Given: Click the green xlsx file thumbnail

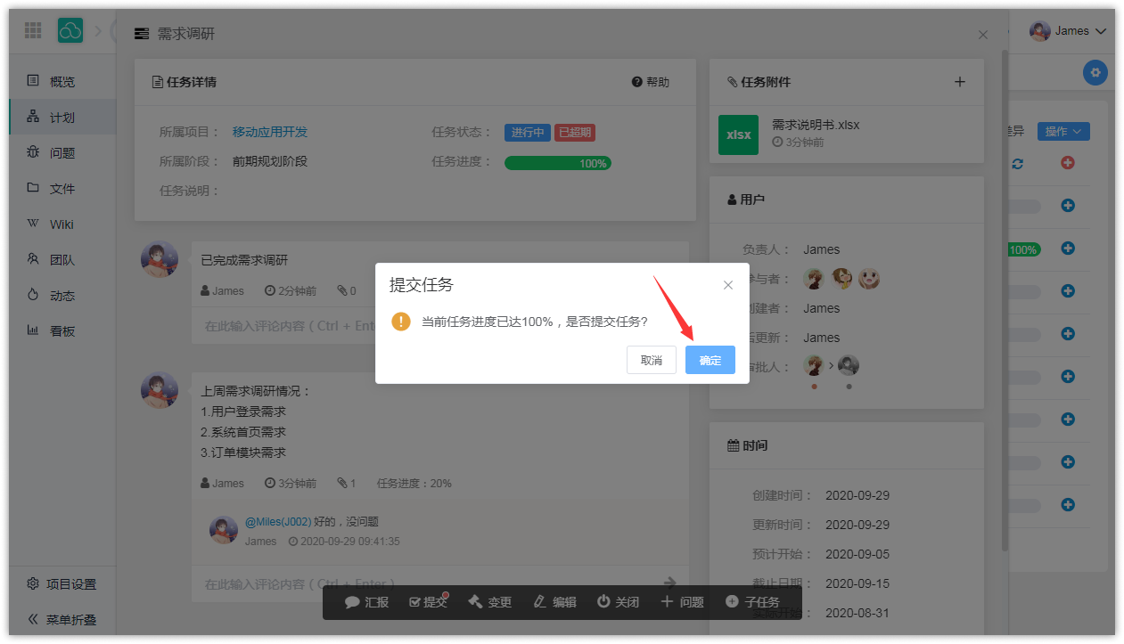Looking at the screenshot, I should click(x=738, y=135).
